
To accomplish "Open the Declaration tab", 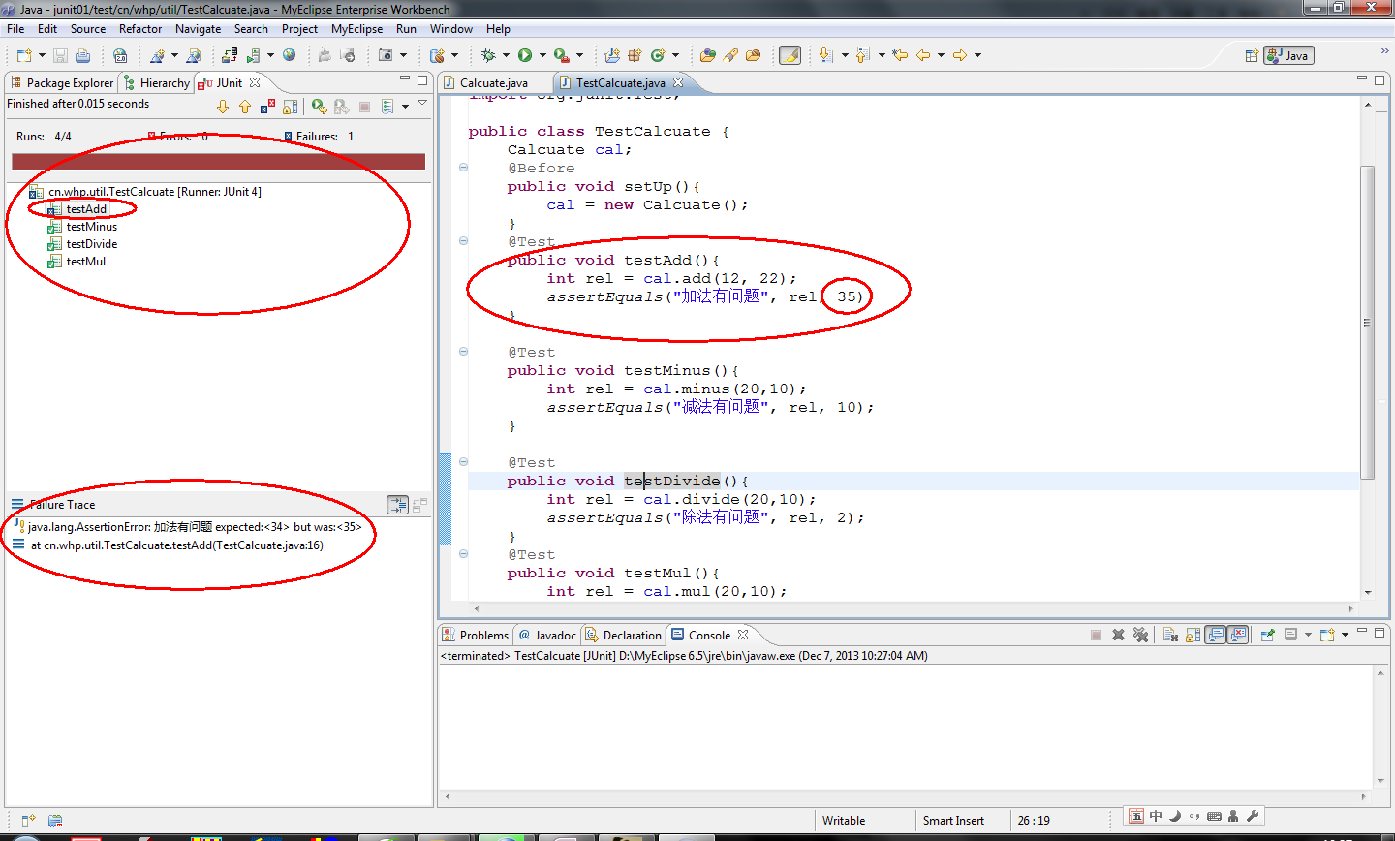I will [x=623, y=635].
